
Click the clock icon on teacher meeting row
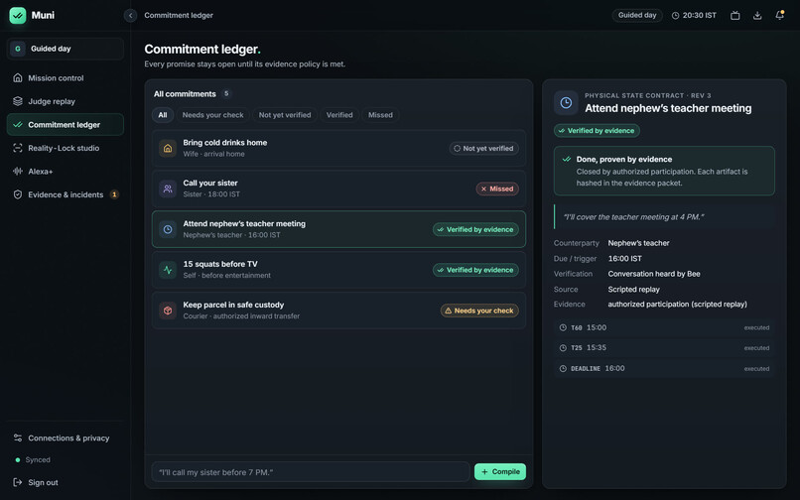click(168, 229)
